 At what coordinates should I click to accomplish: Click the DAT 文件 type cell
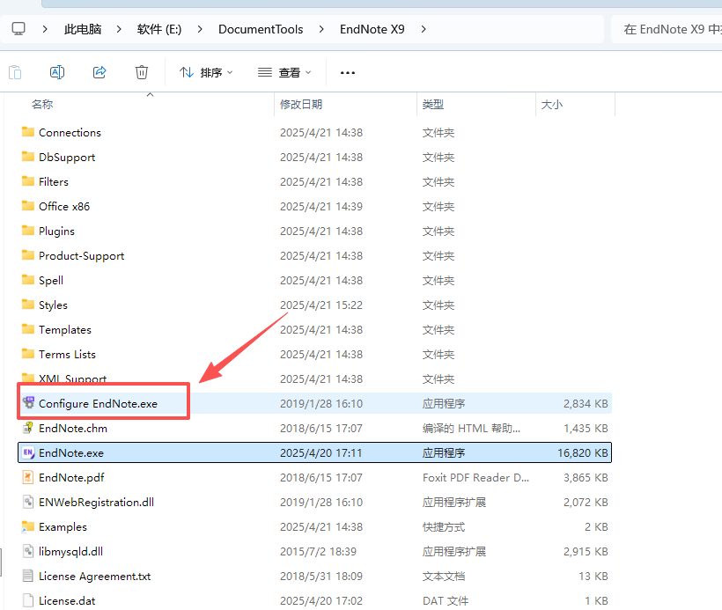(446, 601)
